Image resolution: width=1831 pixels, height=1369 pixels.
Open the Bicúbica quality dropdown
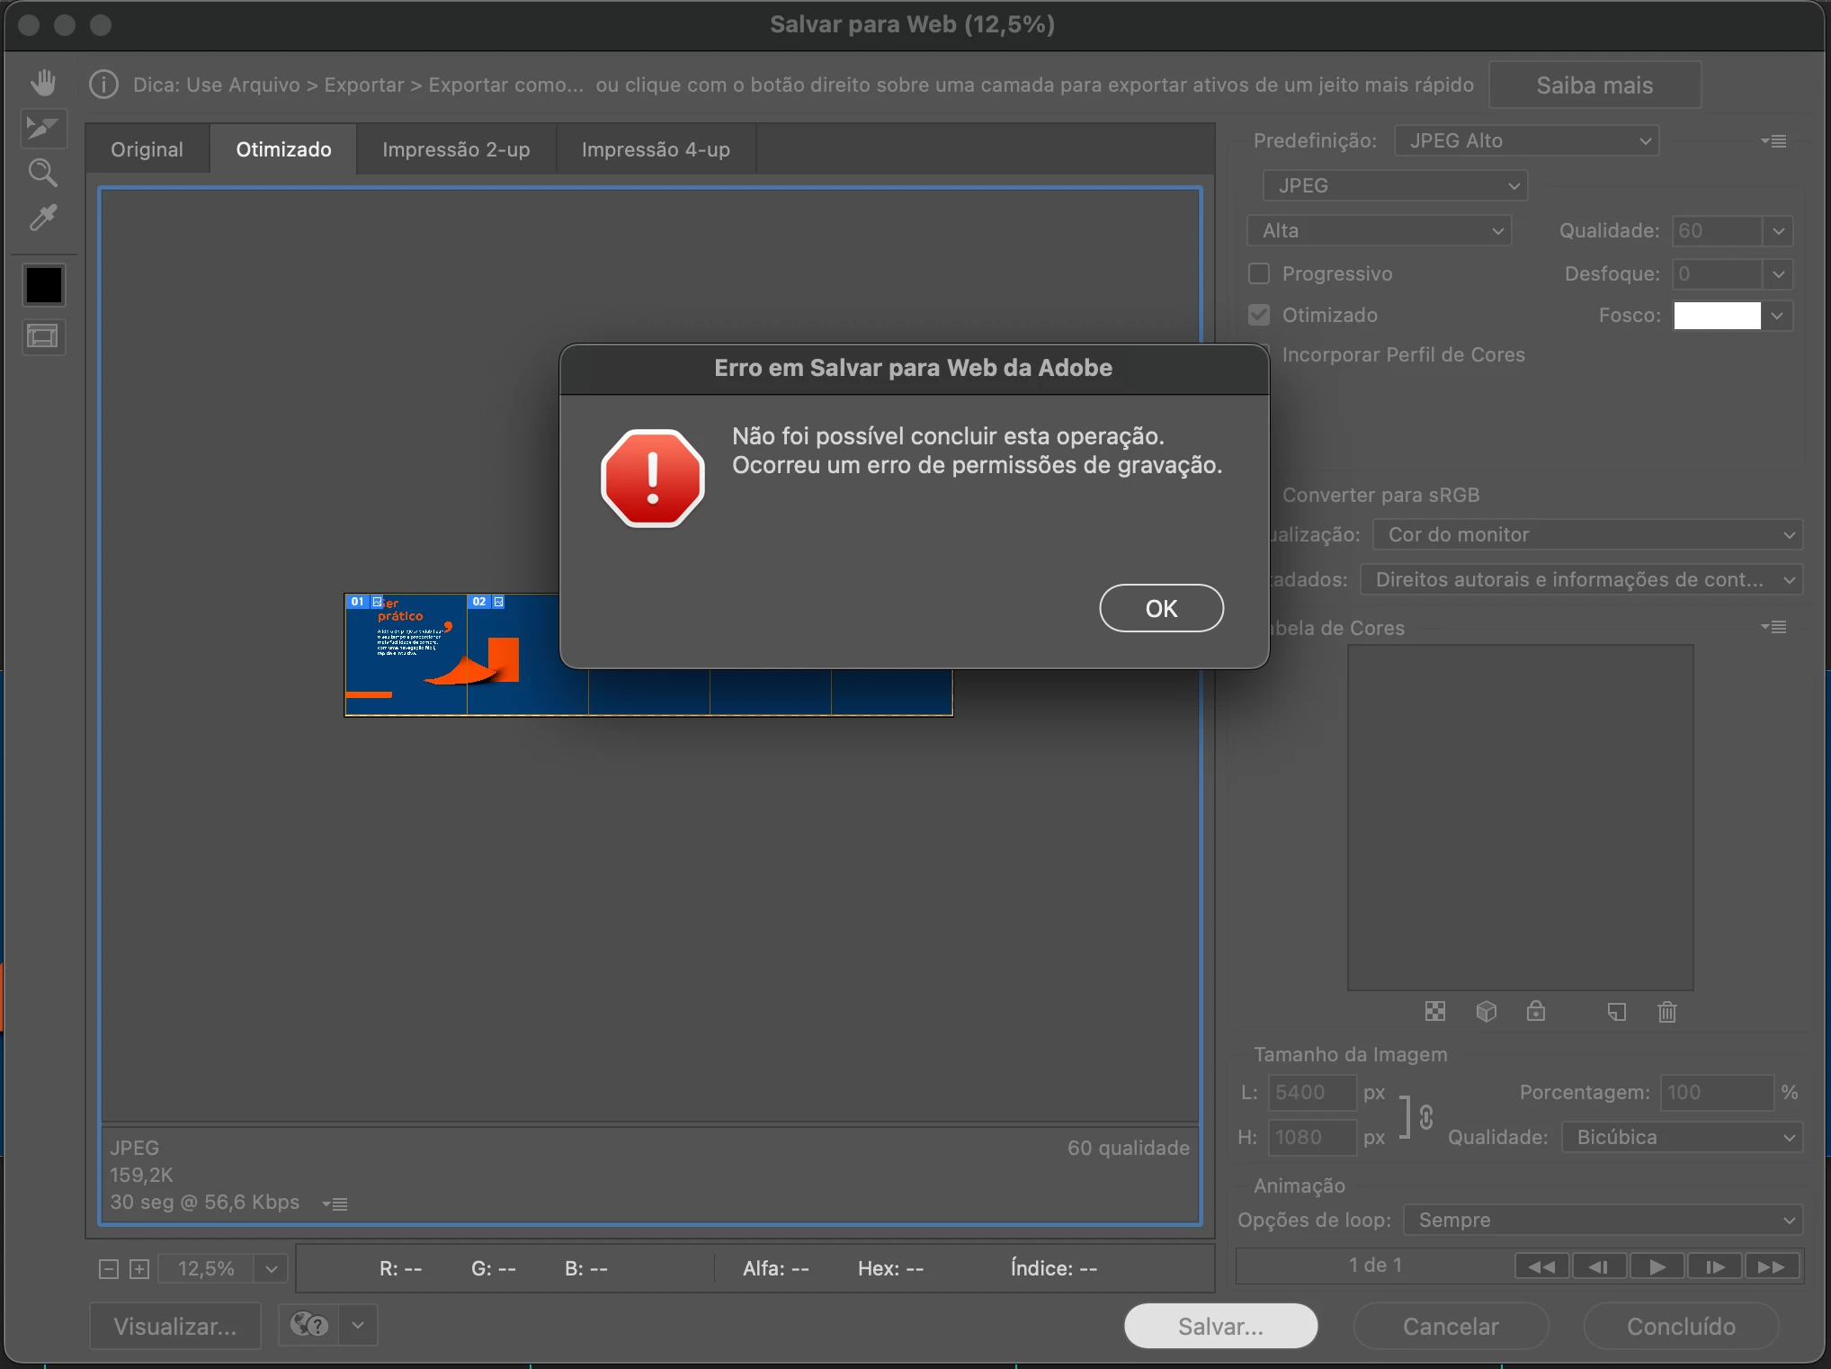tap(1683, 1137)
